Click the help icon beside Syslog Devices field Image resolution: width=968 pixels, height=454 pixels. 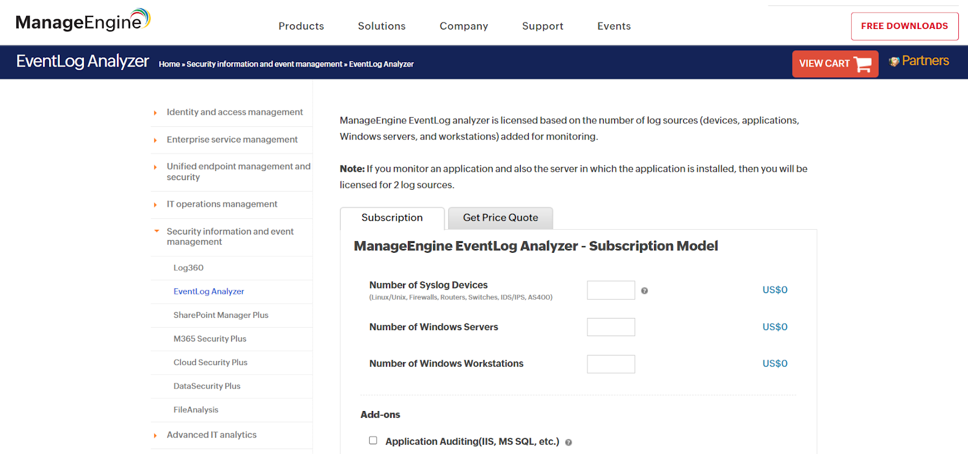tap(644, 291)
